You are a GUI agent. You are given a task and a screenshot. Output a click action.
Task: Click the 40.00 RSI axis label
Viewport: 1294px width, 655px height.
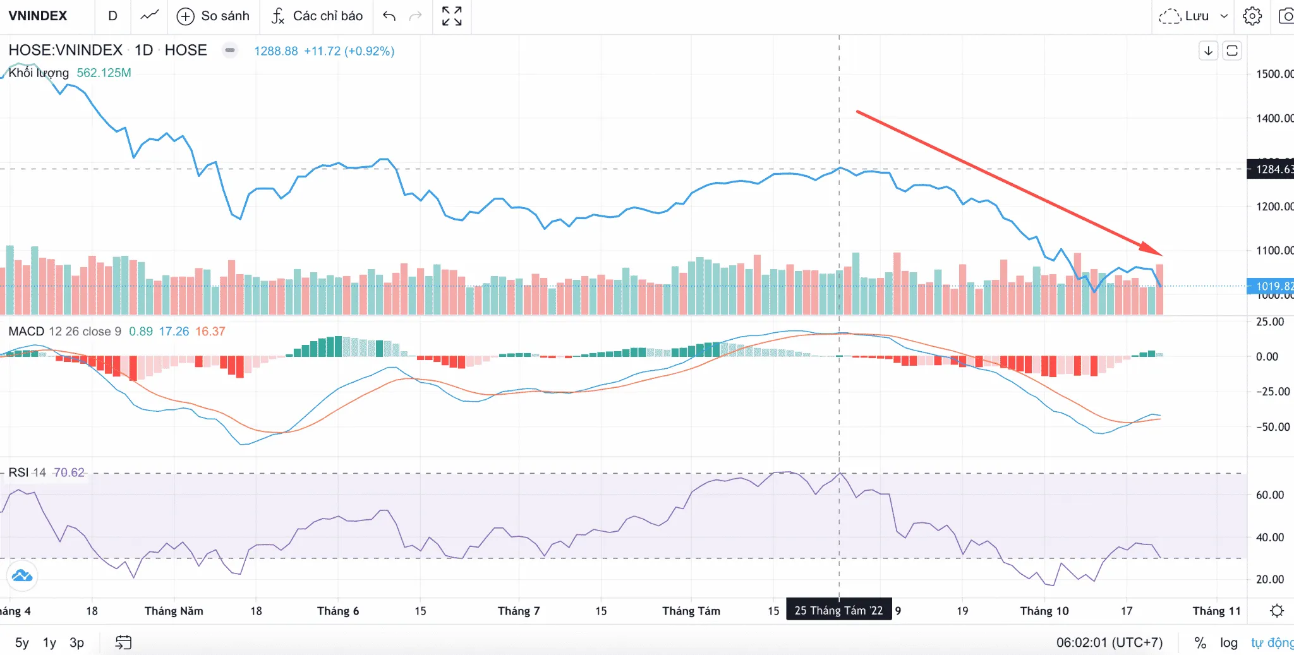[1270, 538]
